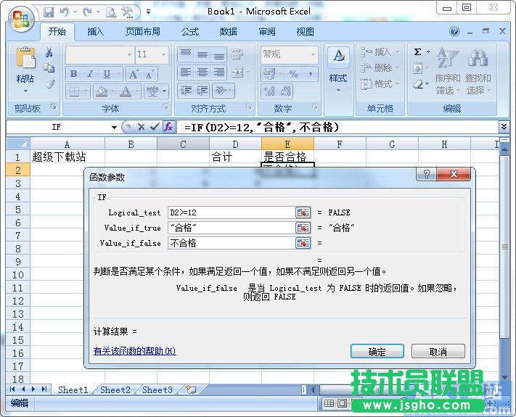Open the 有关该函数的帮助 link
This screenshot has width=516, height=417.
coord(135,351)
